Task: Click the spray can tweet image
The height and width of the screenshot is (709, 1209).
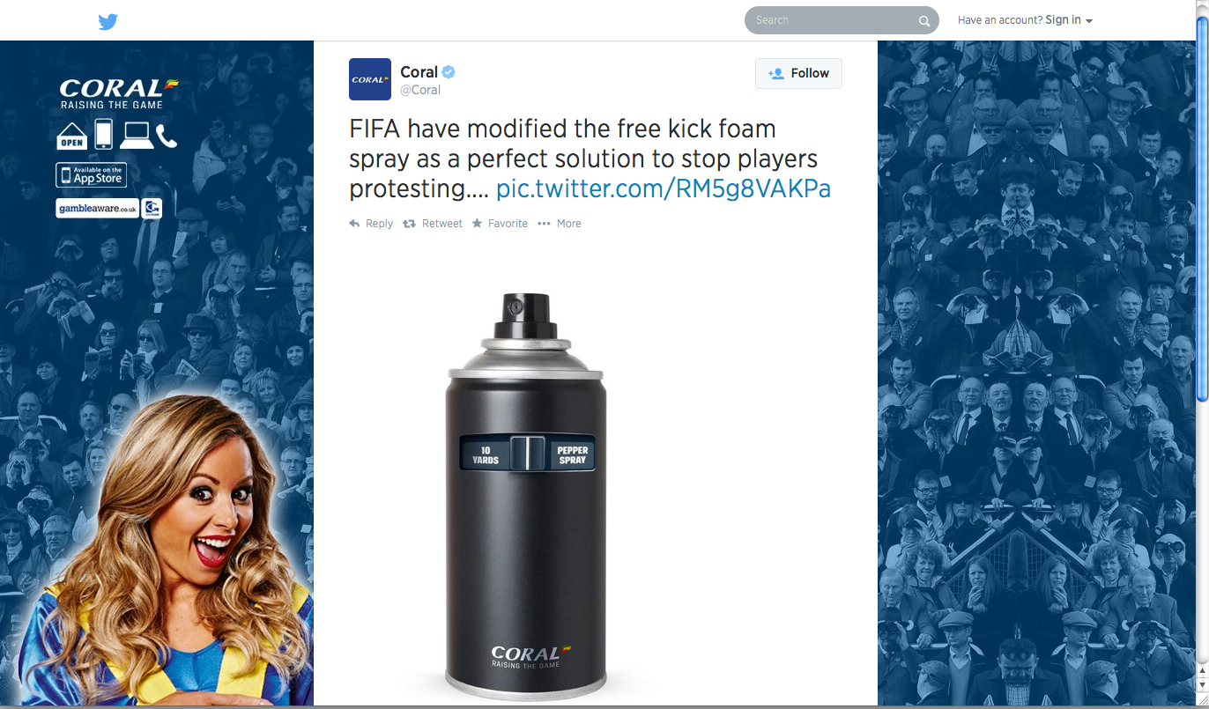Action: point(525,493)
